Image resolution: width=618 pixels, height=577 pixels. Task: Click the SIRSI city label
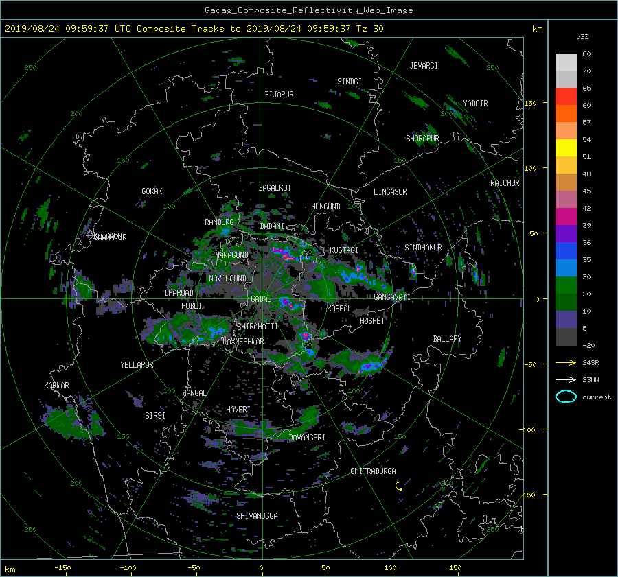tap(155, 416)
